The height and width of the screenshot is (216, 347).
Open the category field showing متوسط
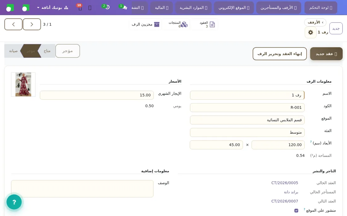(247, 132)
